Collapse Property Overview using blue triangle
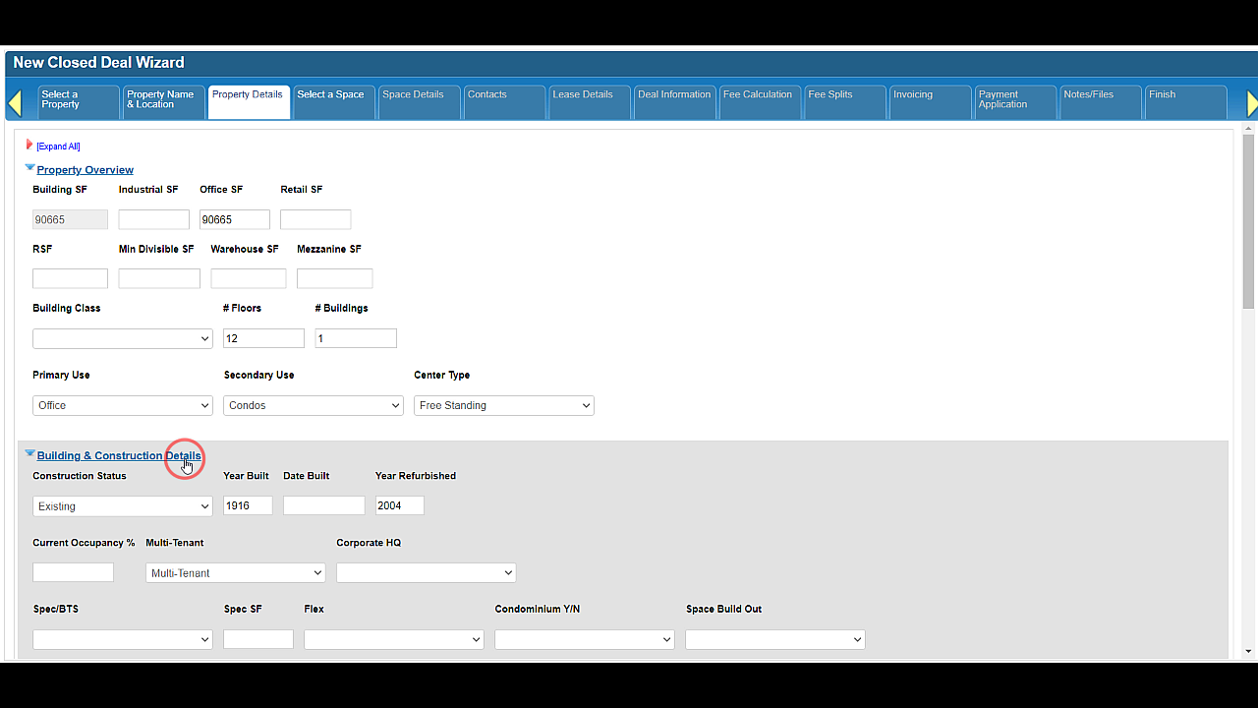The width and height of the screenshot is (1258, 708). click(x=29, y=168)
